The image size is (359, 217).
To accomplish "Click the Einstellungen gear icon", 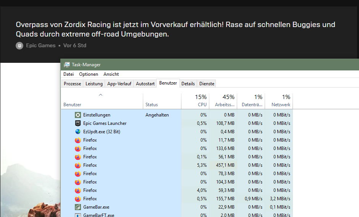I will (78, 115).
